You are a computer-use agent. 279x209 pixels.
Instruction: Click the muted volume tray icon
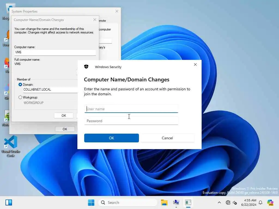235,202
